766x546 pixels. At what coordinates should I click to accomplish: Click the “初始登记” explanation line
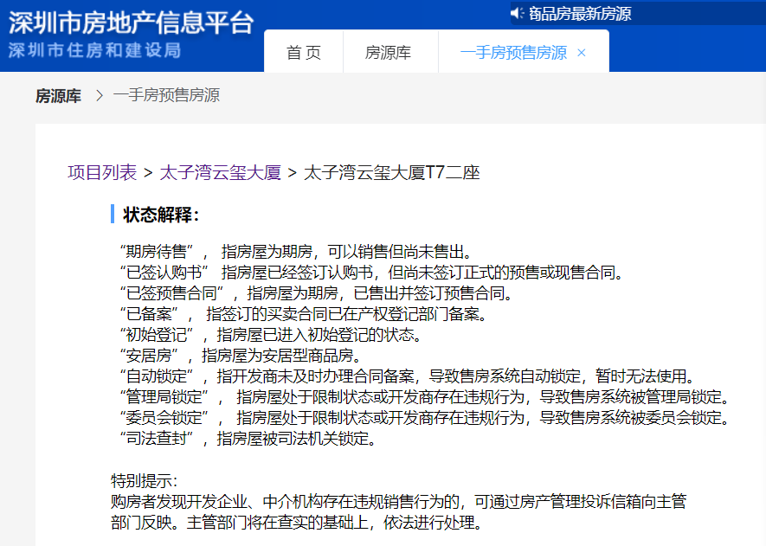(x=271, y=335)
